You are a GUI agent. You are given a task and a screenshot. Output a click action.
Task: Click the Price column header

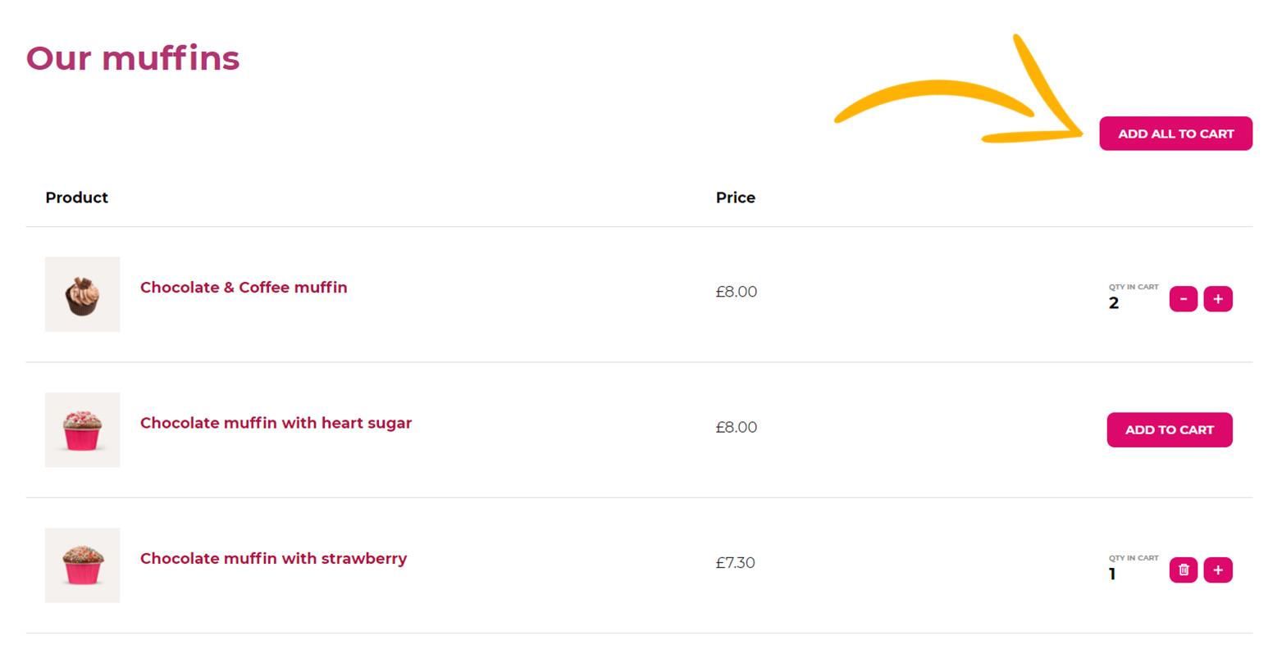tap(736, 197)
